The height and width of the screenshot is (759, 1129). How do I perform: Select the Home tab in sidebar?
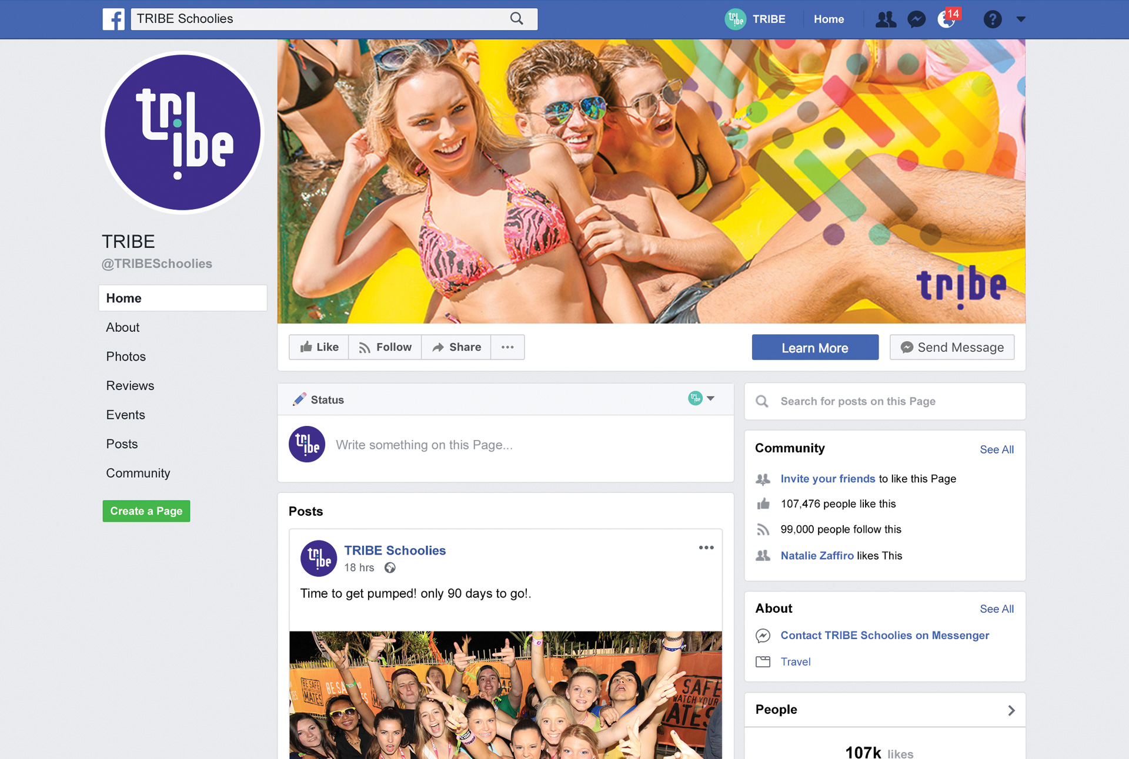[x=182, y=298]
